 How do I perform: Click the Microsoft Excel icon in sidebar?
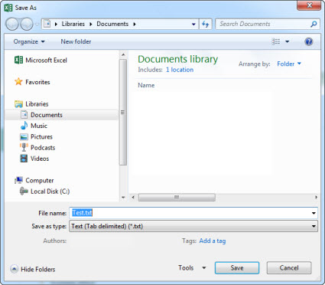[18, 60]
